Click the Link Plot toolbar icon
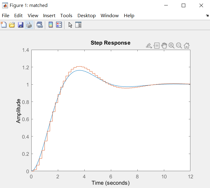210x188 pixels. click(x=40, y=25)
